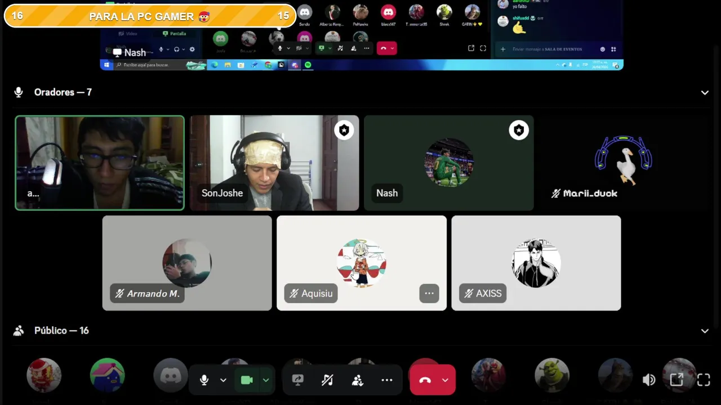Adjust volume with the speaker icon

[649, 380]
